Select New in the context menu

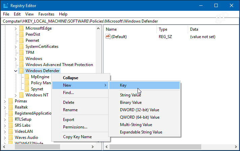coord(81,85)
